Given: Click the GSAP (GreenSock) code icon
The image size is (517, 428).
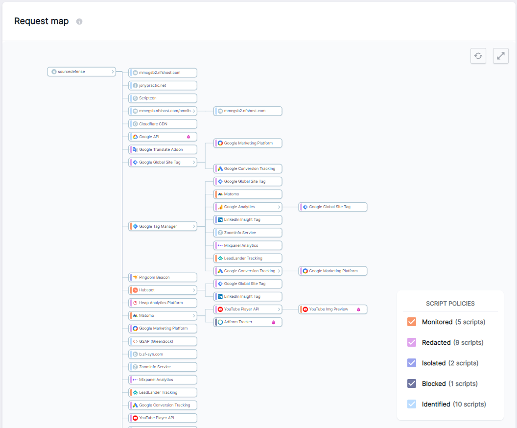Looking at the screenshot, I should click(x=135, y=341).
